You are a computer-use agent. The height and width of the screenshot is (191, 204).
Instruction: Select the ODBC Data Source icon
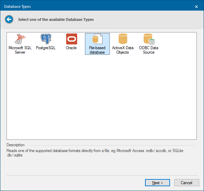[149, 39]
